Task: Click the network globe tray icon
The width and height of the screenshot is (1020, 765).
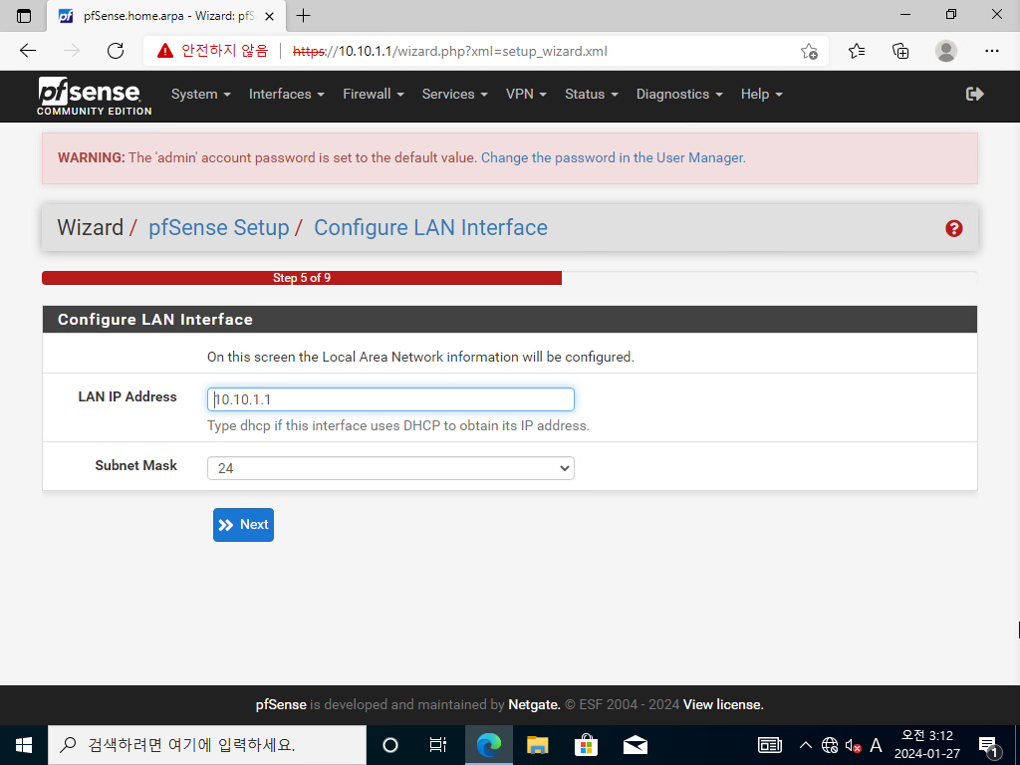Action: tap(830, 745)
